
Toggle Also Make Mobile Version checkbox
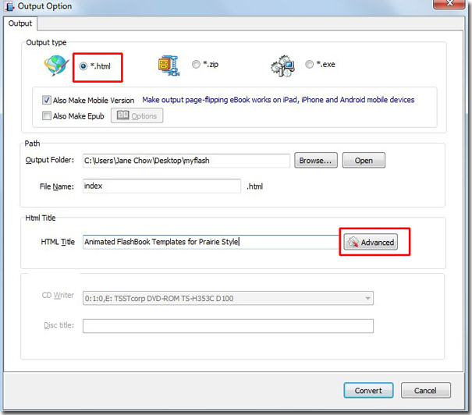46,100
